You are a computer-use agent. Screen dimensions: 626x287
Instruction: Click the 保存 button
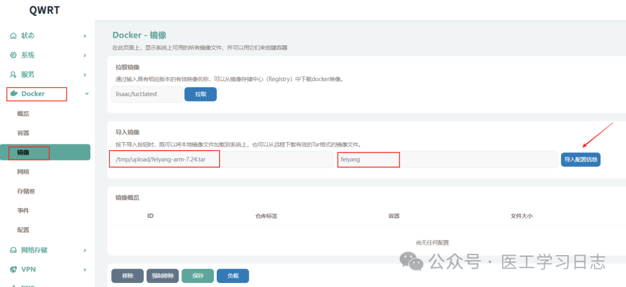pos(198,276)
